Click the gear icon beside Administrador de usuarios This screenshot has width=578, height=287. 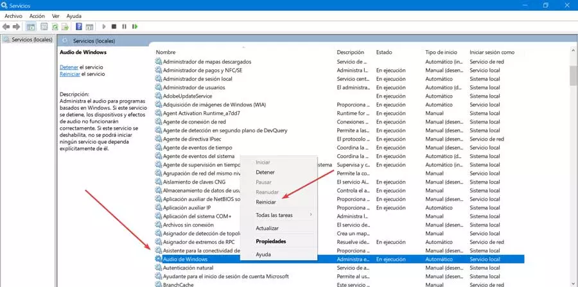159,87
